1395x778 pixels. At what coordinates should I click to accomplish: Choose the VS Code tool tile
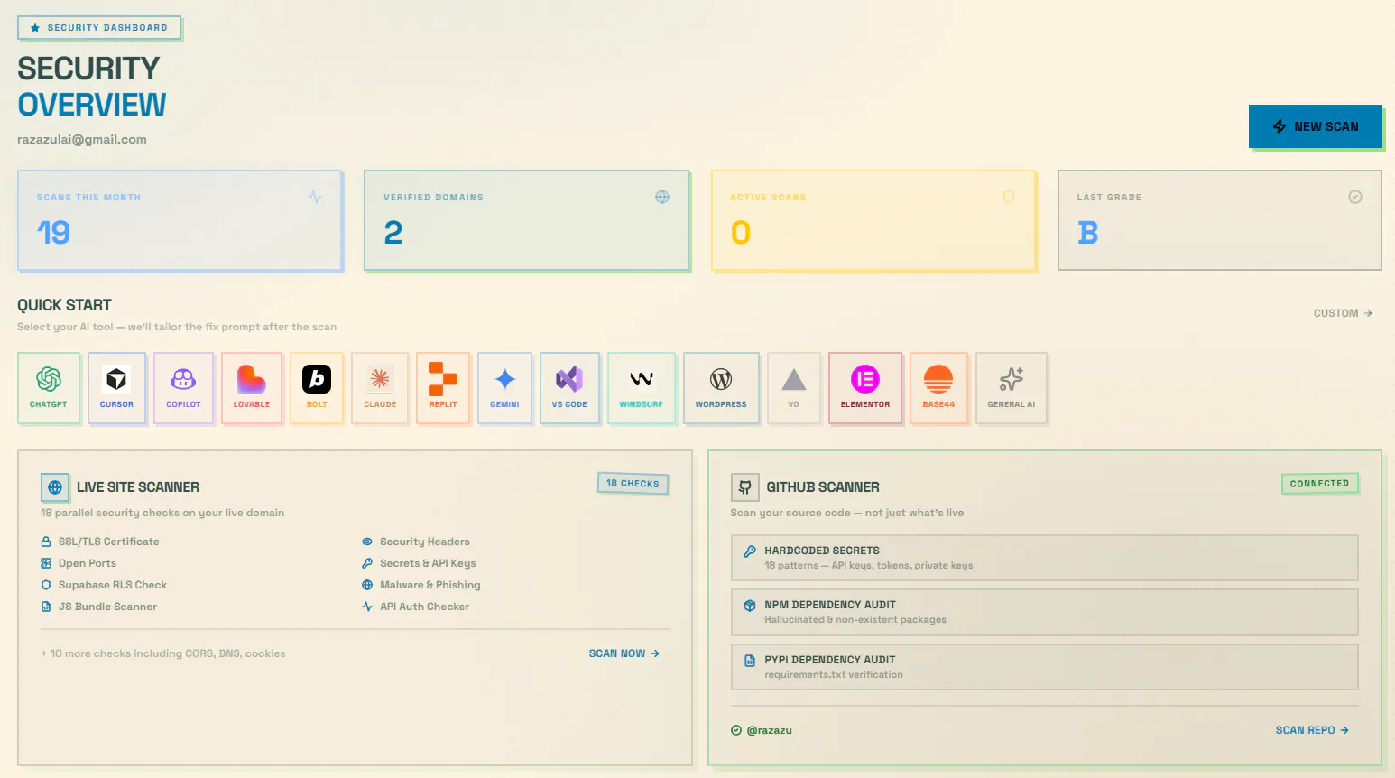[569, 388]
